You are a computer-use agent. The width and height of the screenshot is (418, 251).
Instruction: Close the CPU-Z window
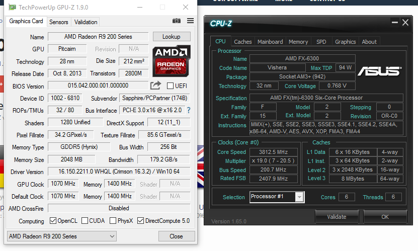(405, 22)
